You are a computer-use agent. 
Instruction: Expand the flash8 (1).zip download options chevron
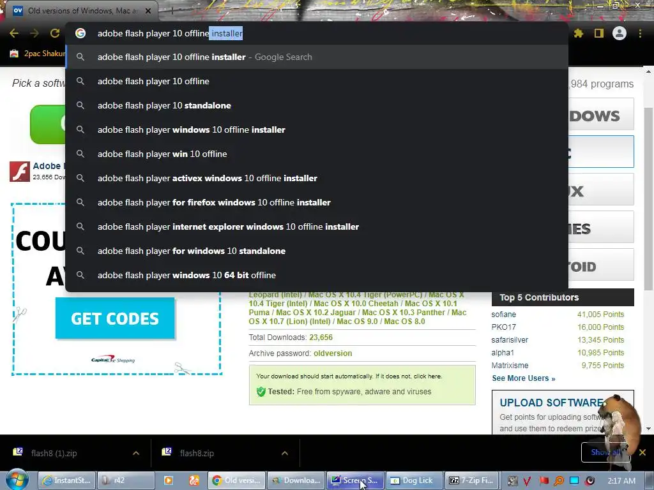[x=136, y=453]
